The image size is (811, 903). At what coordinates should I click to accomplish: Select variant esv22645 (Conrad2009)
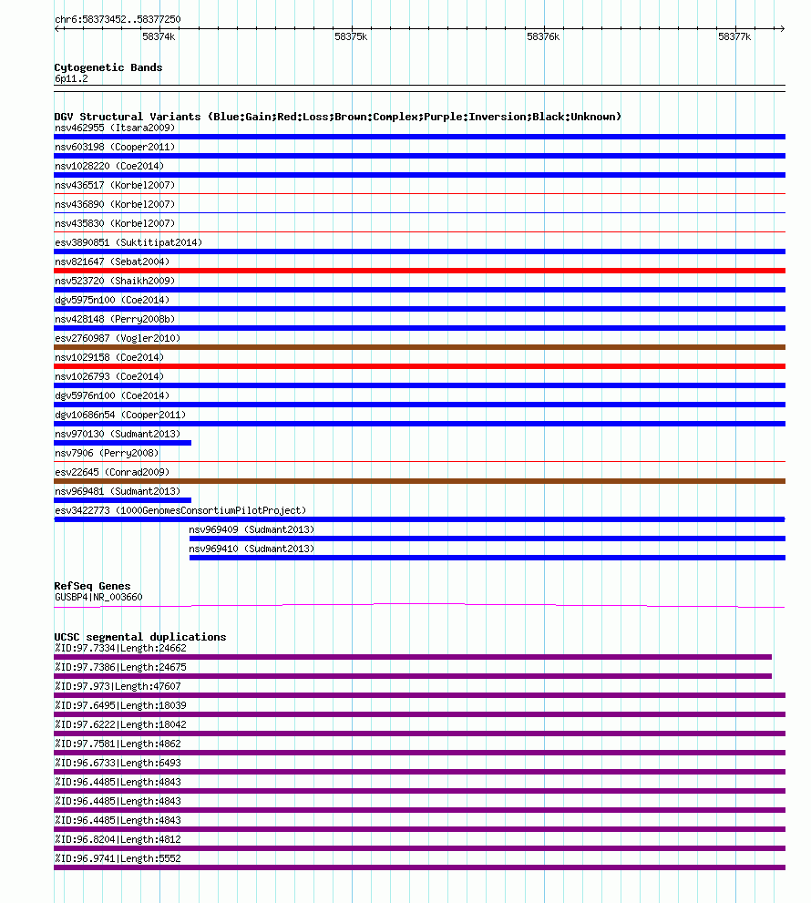[112, 472]
